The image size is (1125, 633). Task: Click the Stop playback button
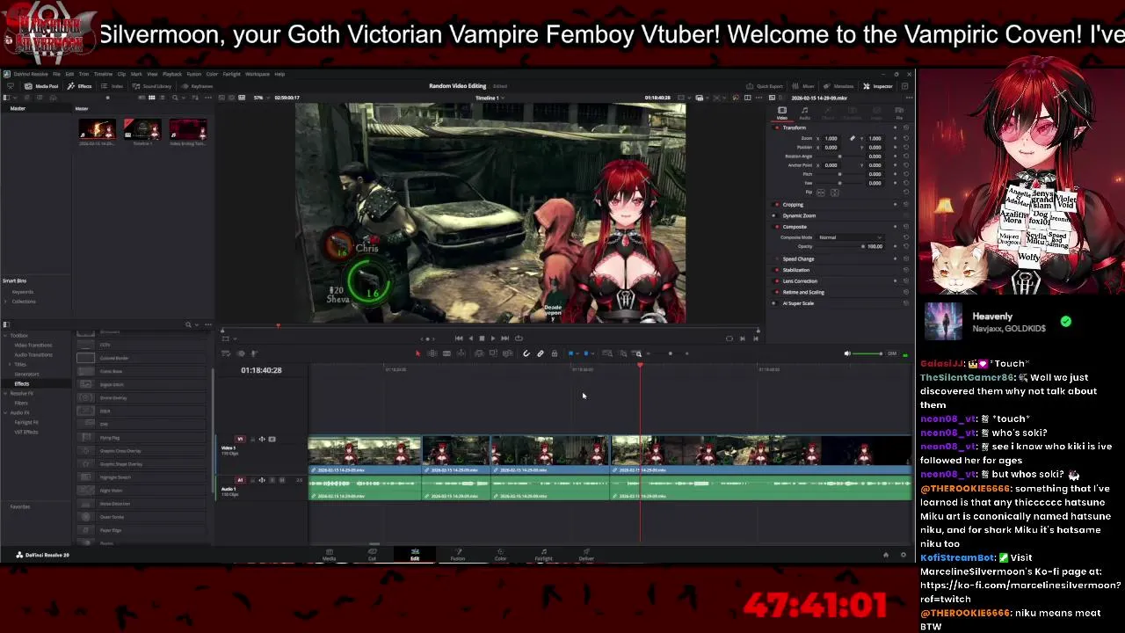click(x=482, y=338)
